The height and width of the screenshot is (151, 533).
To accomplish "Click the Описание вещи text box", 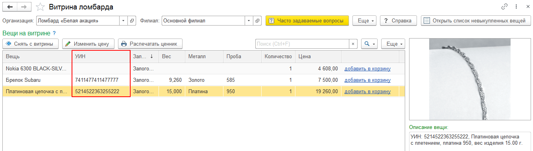I will (x=470, y=142).
